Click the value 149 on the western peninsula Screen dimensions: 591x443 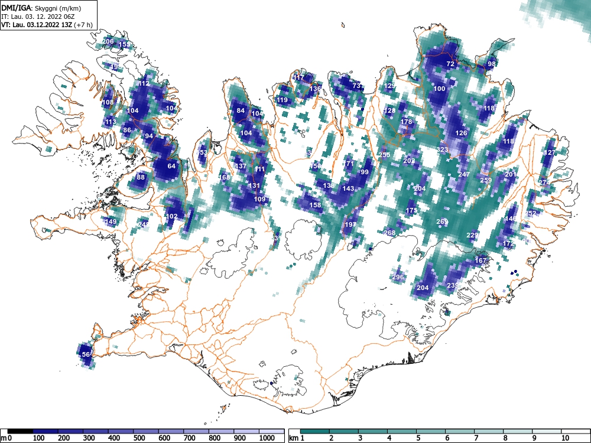[111, 221]
